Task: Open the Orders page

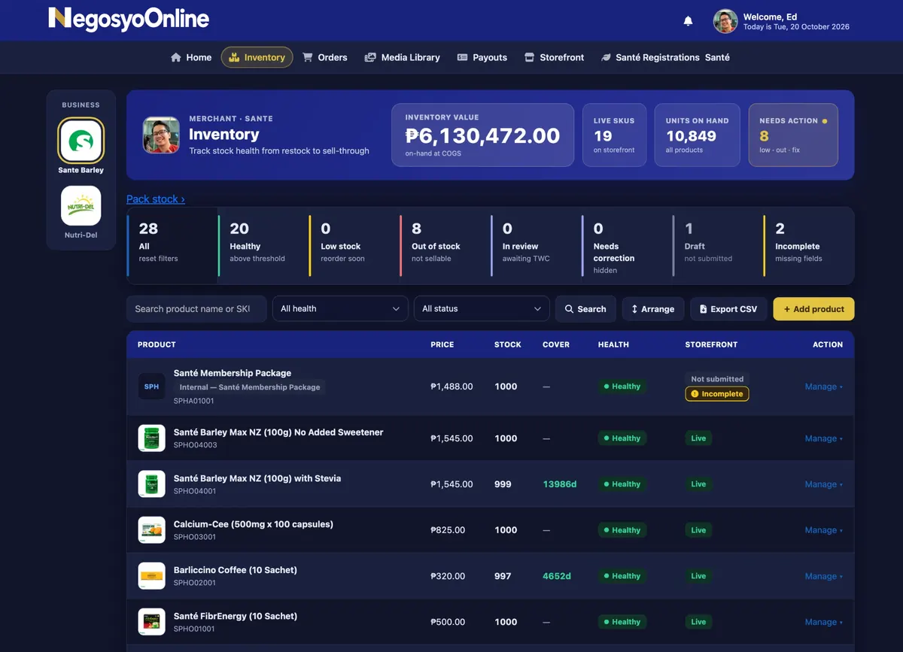Action: [x=324, y=57]
